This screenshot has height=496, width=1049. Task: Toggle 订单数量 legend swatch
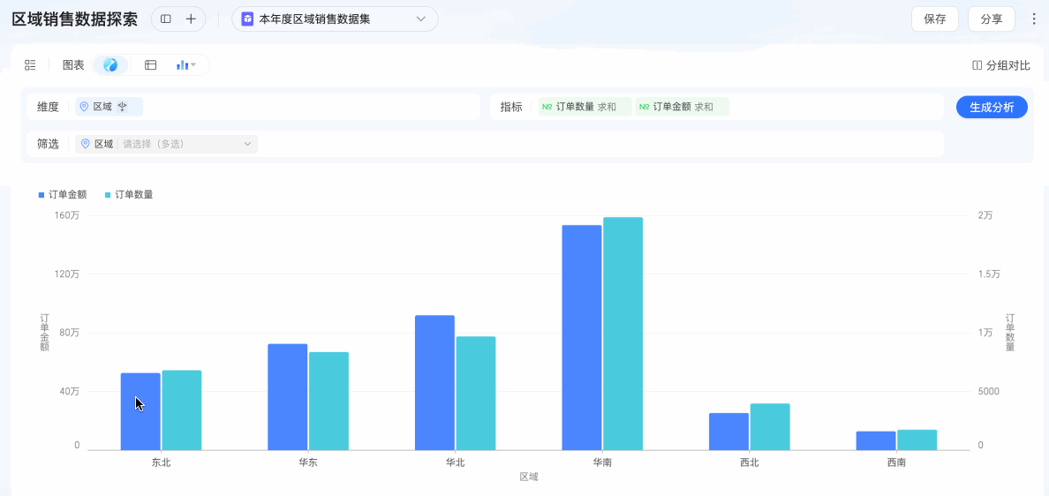pyautogui.click(x=108, y=194)
